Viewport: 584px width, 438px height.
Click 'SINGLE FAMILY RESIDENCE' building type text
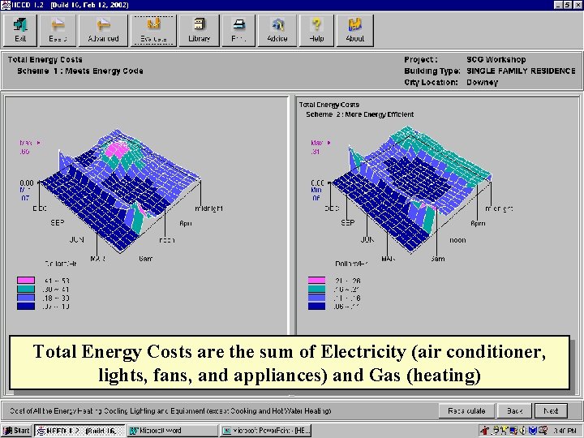pos(521,71)
